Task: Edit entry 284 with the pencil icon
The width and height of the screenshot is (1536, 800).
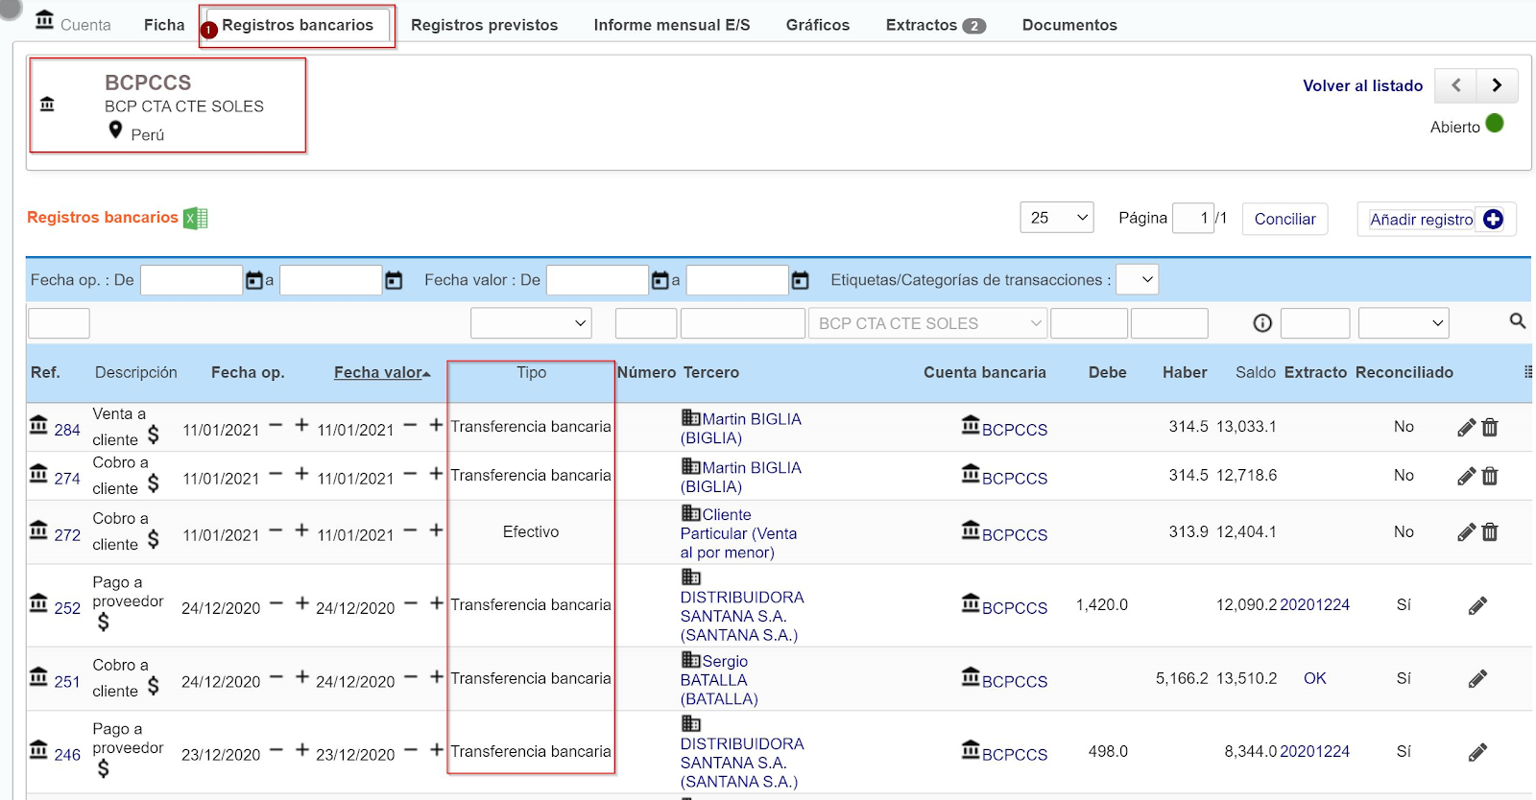Action: point(1466,428)
